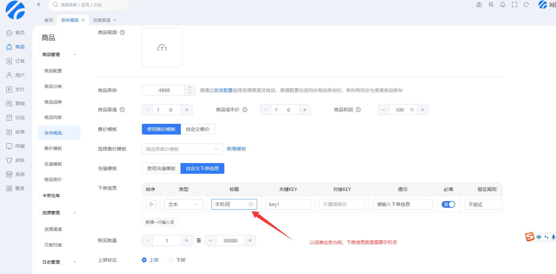Toggle the 必填 required switch
This screenshot has height=274, width=556.
pos(448,204)
